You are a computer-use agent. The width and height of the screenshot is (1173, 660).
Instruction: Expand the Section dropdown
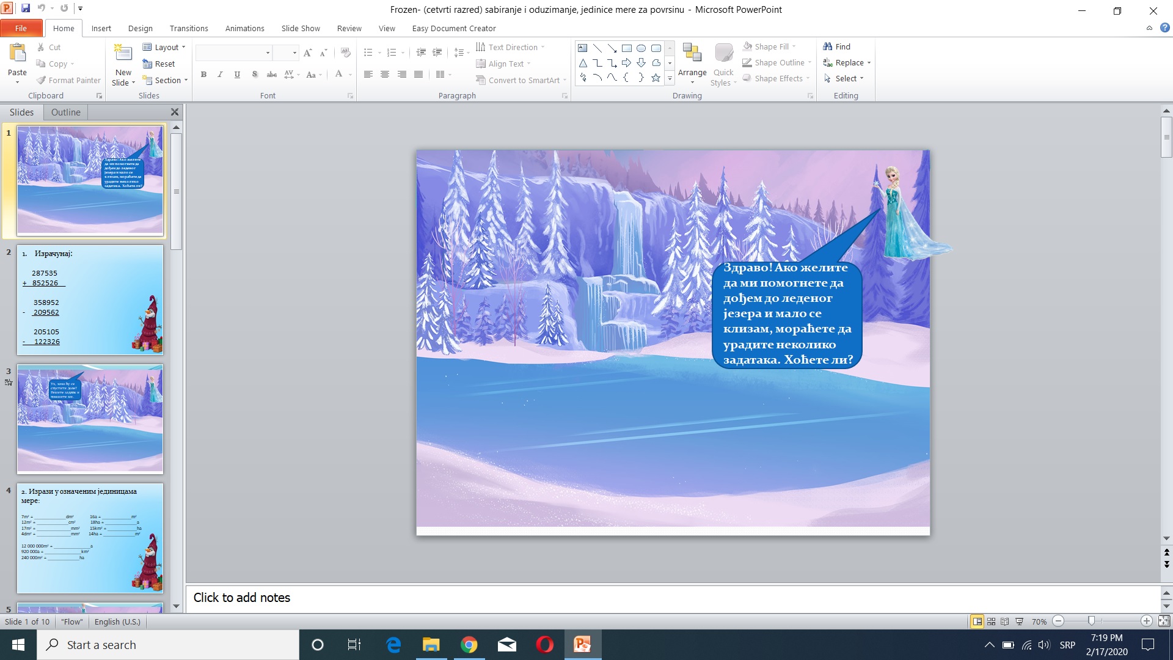165,80
